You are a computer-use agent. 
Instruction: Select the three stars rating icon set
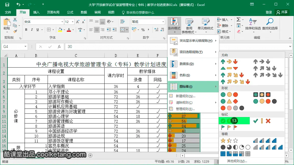229,141
